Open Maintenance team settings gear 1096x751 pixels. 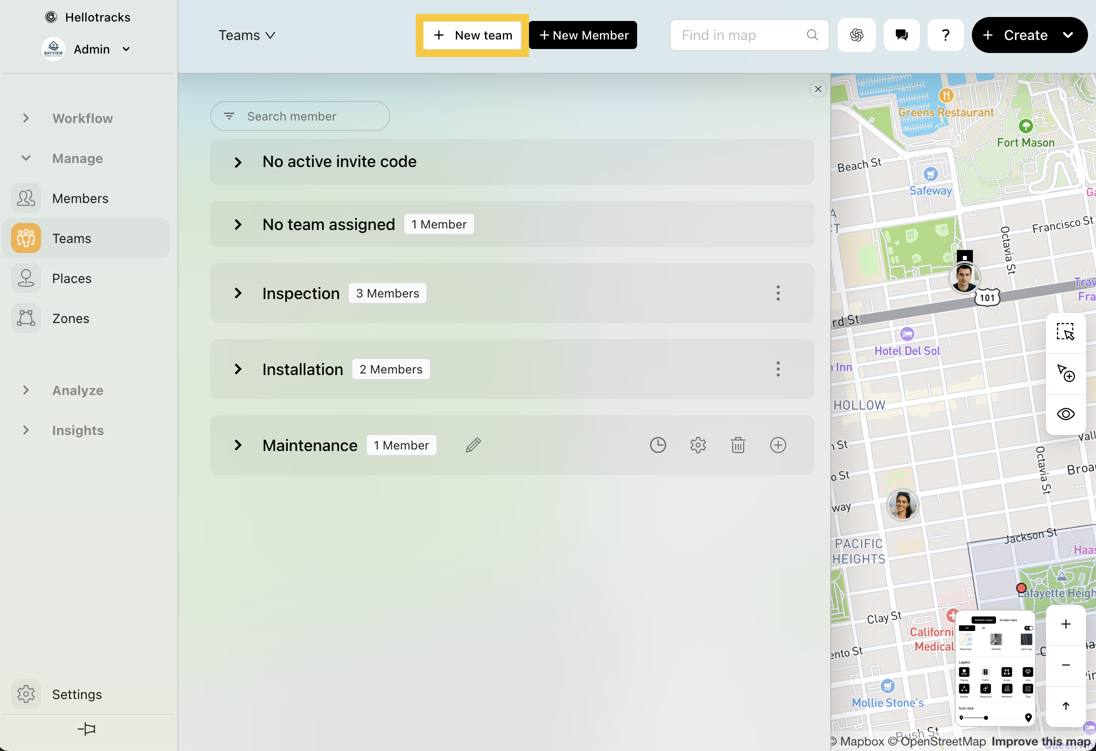(x=698, y=445)
